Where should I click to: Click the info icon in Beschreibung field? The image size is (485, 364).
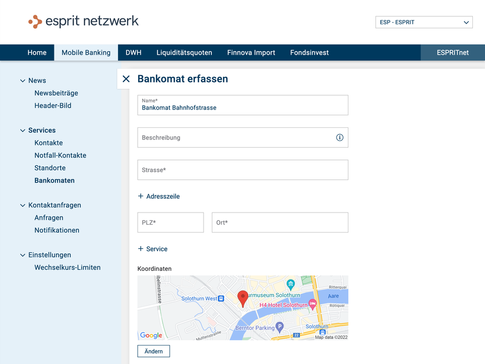point(339,138)
